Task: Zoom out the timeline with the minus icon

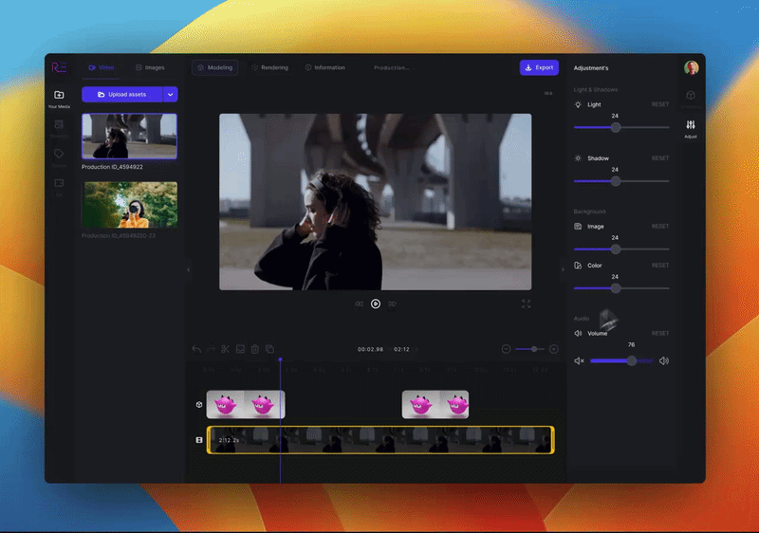Action: (506, 349)
